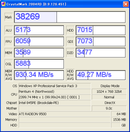Run the D2D benchmark button
This screenshot has height=132, width=130.
[x=70, y=53]
